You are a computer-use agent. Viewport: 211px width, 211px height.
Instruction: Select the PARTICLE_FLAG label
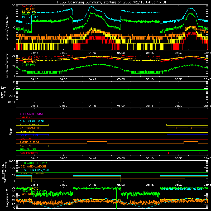tap(30, 142)
